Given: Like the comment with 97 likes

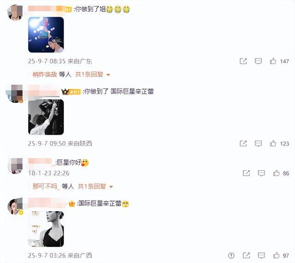Looking at the screenshot, I should [276, 256].
